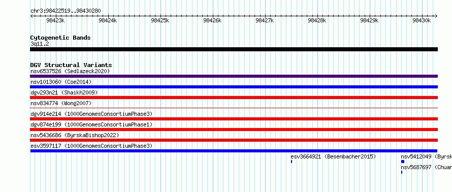Click the 98426k ruler tick label
The width and height of the screenshot is (452, 192).
click(x=212, y=20)
